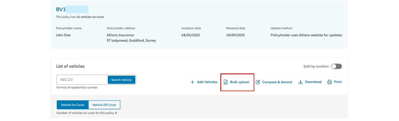
Task: Toggle the Split by location switch
Action: pyautogui.click(x=336, y=66)
